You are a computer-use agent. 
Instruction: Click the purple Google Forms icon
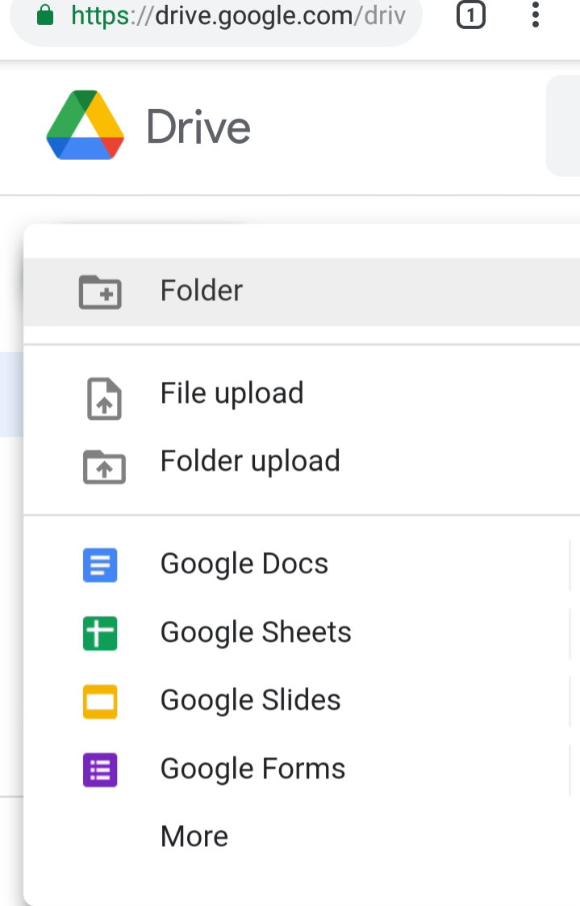point(100,770)
